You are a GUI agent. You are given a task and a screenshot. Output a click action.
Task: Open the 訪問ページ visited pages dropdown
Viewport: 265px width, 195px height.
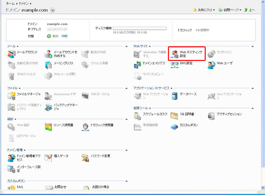pyautogui.click(x=230, y=10)
